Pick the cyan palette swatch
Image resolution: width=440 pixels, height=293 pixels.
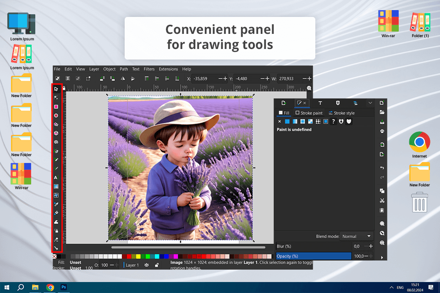point(157,256)
